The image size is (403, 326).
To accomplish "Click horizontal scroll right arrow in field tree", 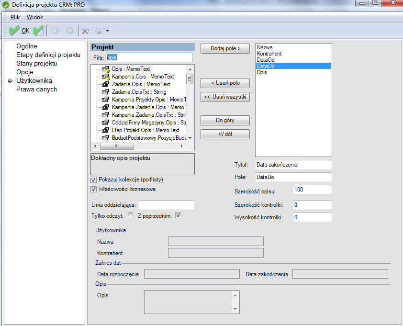I will pyautogui.click(x=181, y=146).
